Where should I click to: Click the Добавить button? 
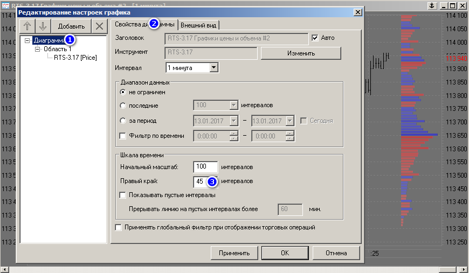coord(71,26)
